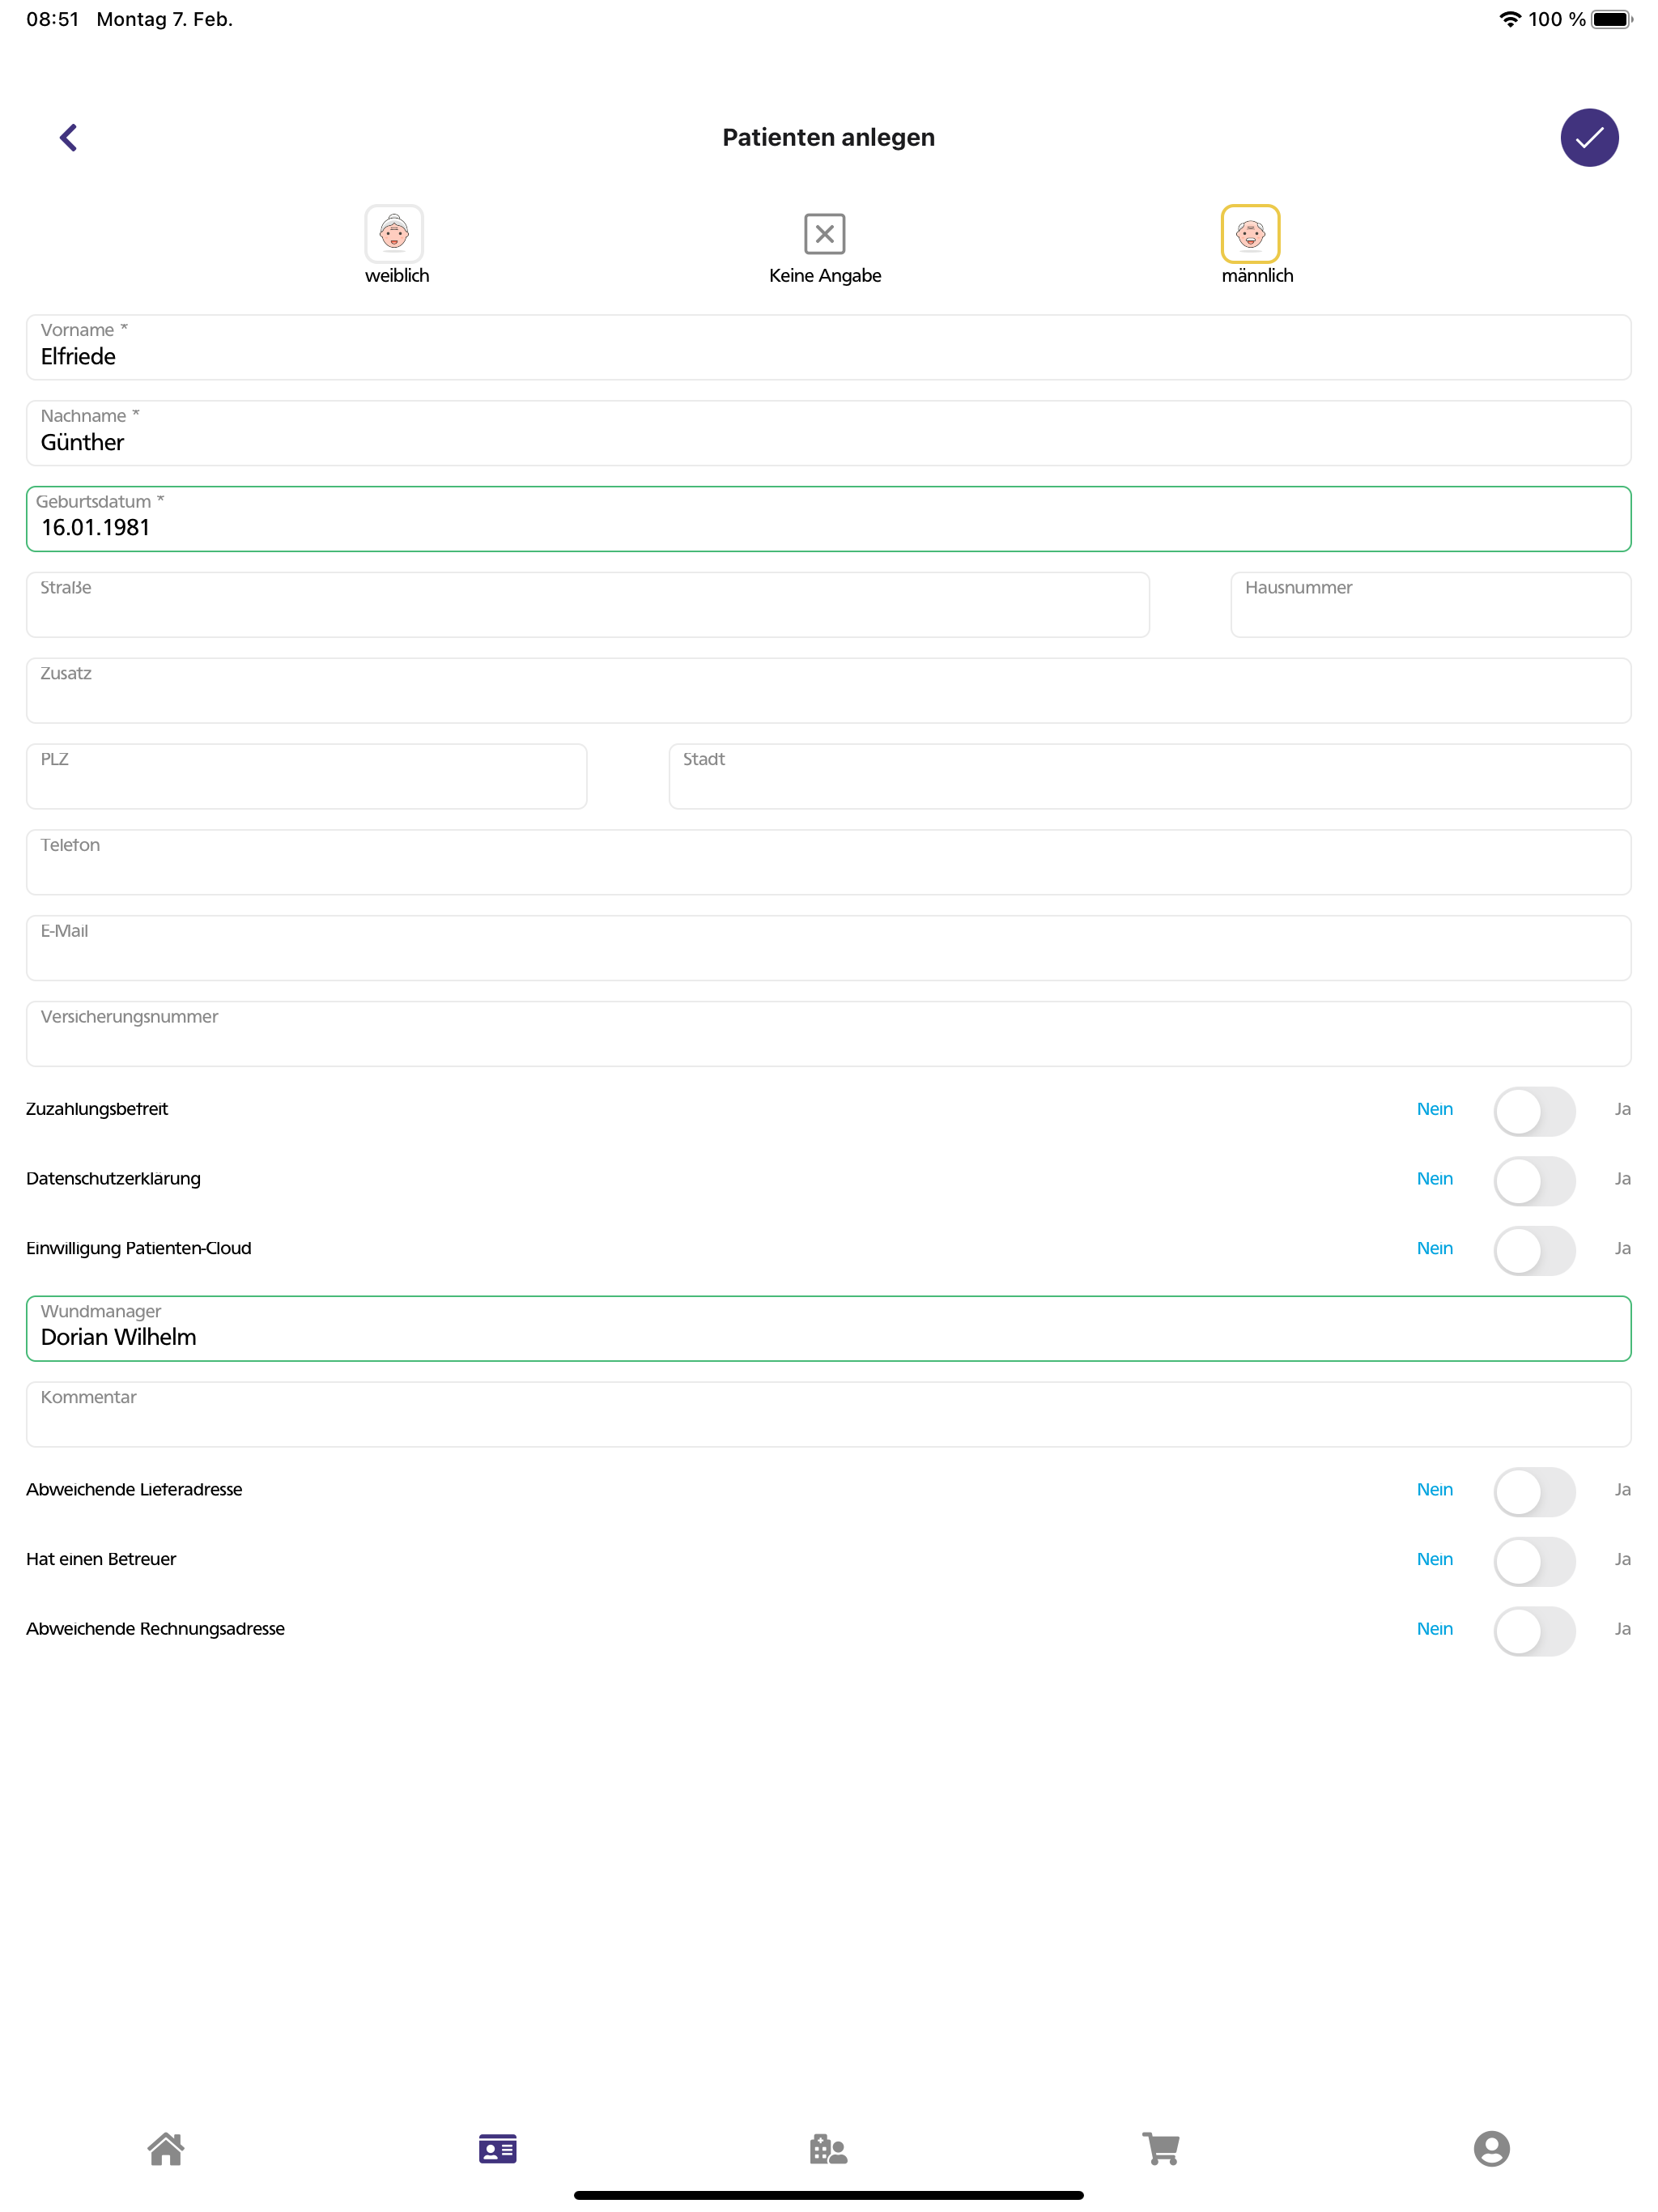Tap the Keine Angabe text label

825,276
